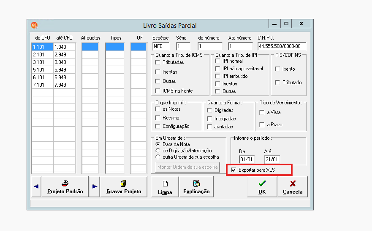Select até CFO cell 3.949
Screen dimensions: 372x231
(x=64, y=62)
